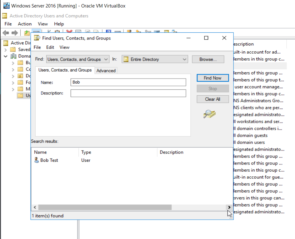Maximize the Find Users, Contacts, and Groups dialog
This screenshot has height=239, width=295.
(206, 38)
